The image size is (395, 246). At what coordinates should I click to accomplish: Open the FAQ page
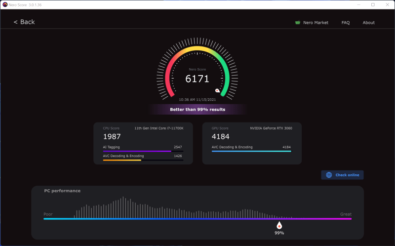point(345,23)
